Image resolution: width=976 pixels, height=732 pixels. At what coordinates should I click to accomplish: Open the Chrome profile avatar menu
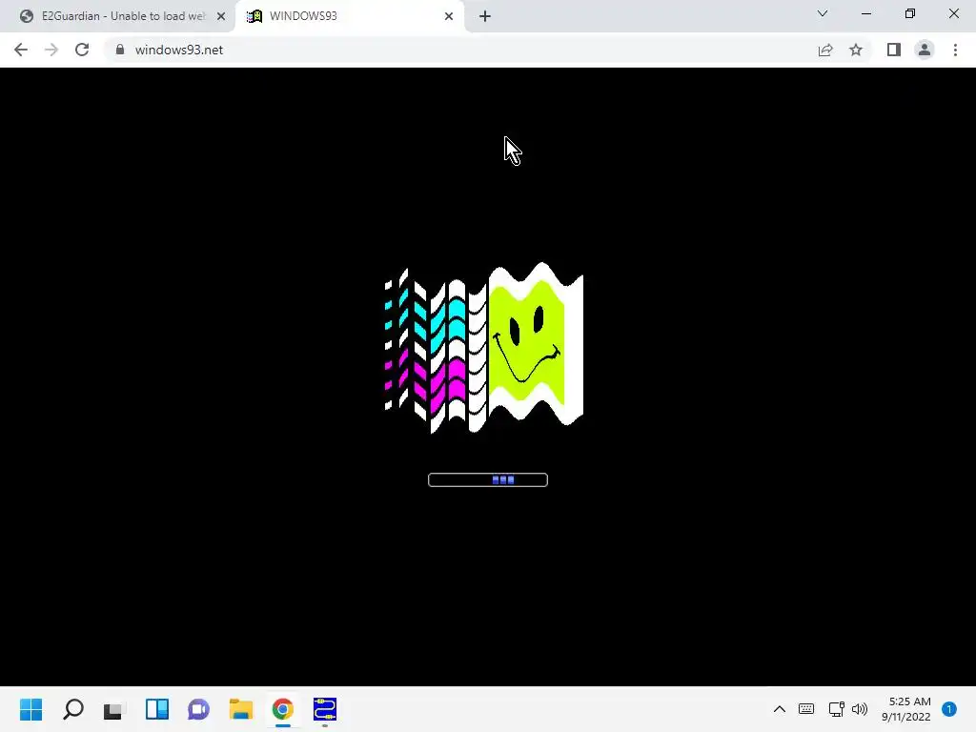pyautogui.click(x=925, y=50)
